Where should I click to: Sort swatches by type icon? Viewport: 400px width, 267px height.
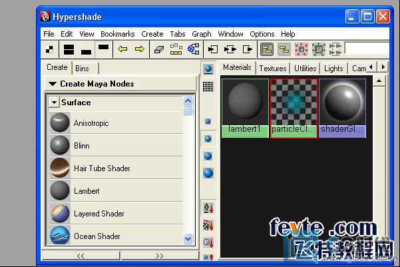point(208,225)
